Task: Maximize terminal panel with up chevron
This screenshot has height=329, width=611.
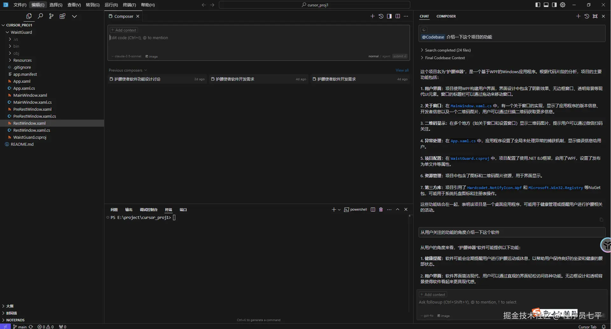Action: [x=398, y=210]
